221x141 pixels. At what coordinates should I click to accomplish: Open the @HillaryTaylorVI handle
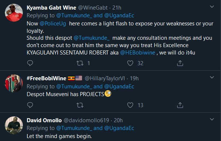[x=105, y=78]
